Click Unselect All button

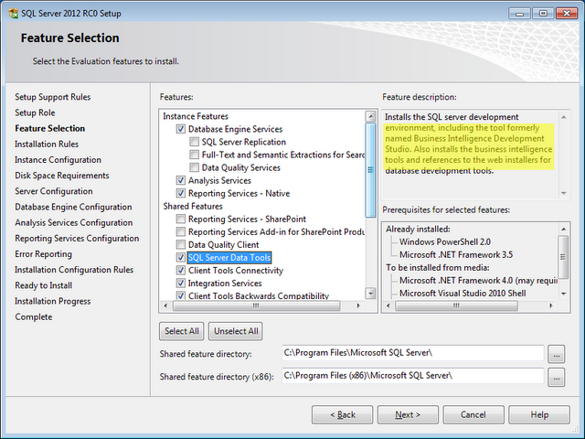pos(236,331)
